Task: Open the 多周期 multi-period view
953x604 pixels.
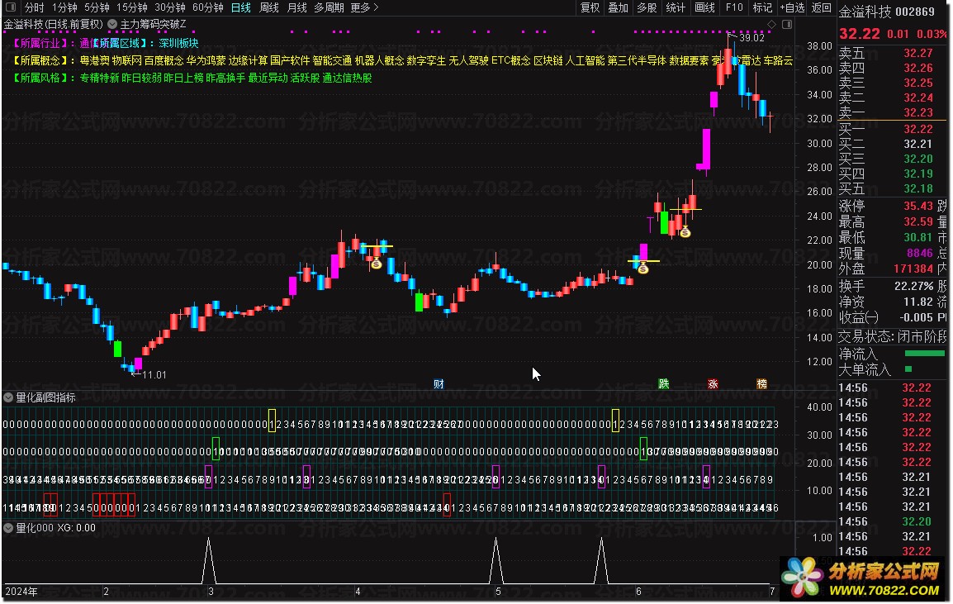Action: click(x=329, y=7)
